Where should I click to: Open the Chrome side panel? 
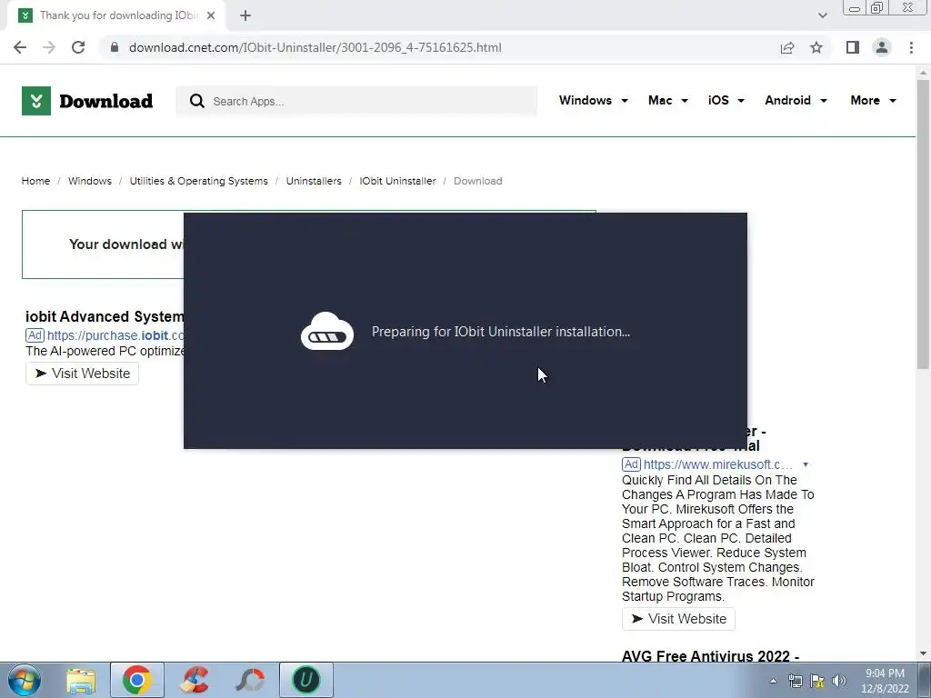pos(853,47)
